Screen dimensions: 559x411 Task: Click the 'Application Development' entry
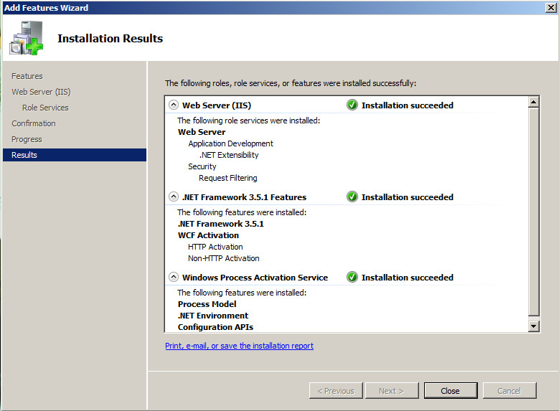tap(230, 143)
